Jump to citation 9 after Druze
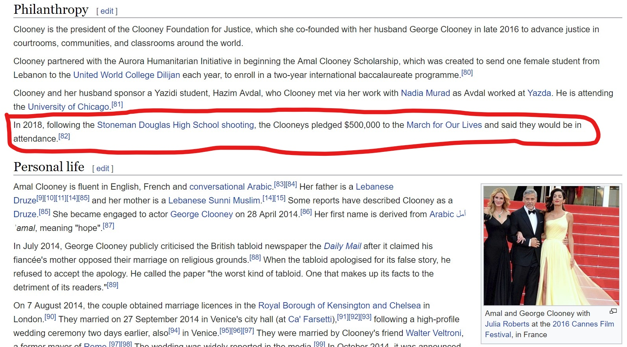The height and width of the screenshot is (347, 627). 41,198
